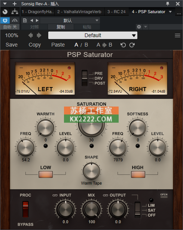Toggle the A / B comparison
The height and width of the screenshot is (230, 183).
pyautogui.click(x=81, y=45)
